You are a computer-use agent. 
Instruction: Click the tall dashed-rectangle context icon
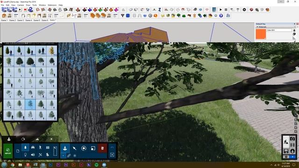(55, 151)
